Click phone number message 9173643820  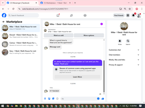[x=54, y=91]
